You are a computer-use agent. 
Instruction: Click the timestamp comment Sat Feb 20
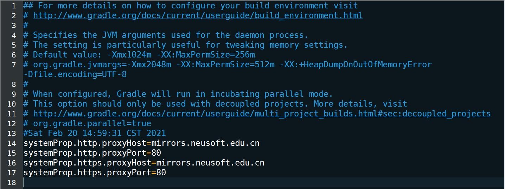tap(95, 133)
